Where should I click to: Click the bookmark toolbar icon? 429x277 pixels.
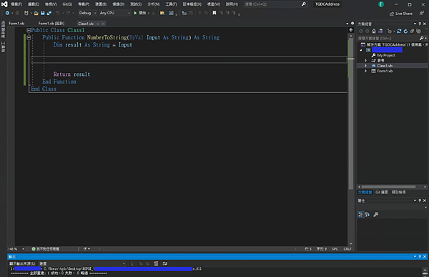click(214, 13)
